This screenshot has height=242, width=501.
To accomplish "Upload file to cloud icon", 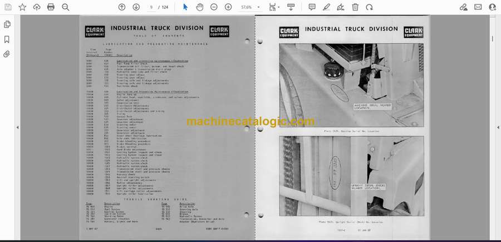I will pyautogui.click(x=37, y=7).
